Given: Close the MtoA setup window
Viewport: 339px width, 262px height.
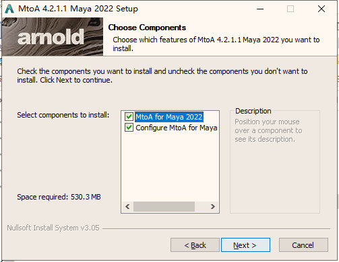Looking at the screenshot, I should [x=321, y=9].
